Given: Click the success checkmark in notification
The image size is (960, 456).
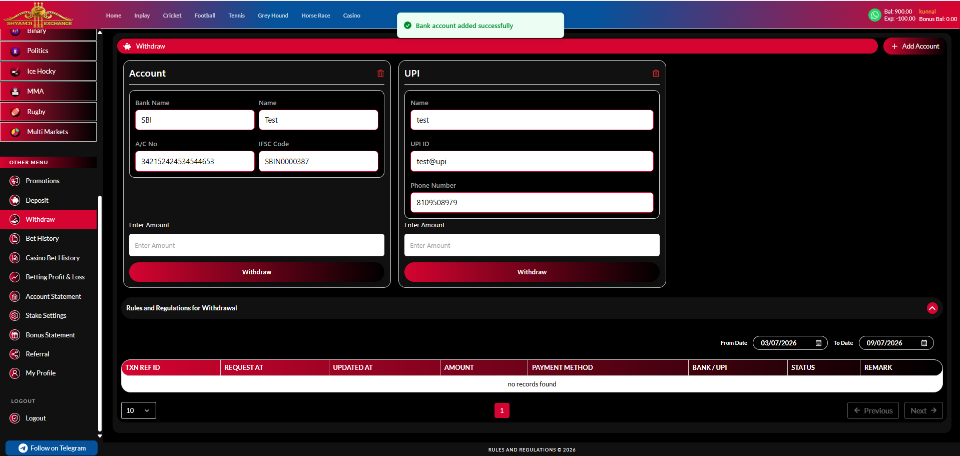Looking at the screenshot, I should pyautogui.click(x=407, y=26).
